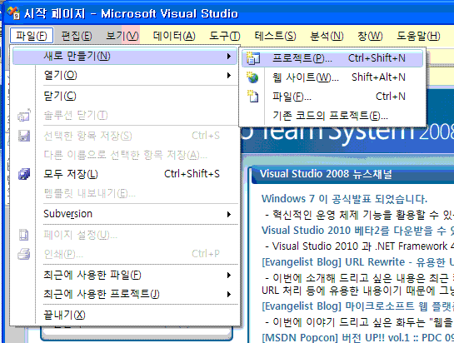Click the '- Visual Studio 2010 과 .NET Framework' text
This screenshot has width=454, height=343.
tap(359, 246)
